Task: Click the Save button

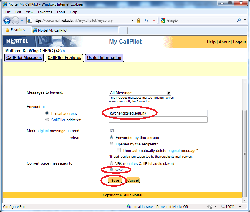Action: [115, 180]
